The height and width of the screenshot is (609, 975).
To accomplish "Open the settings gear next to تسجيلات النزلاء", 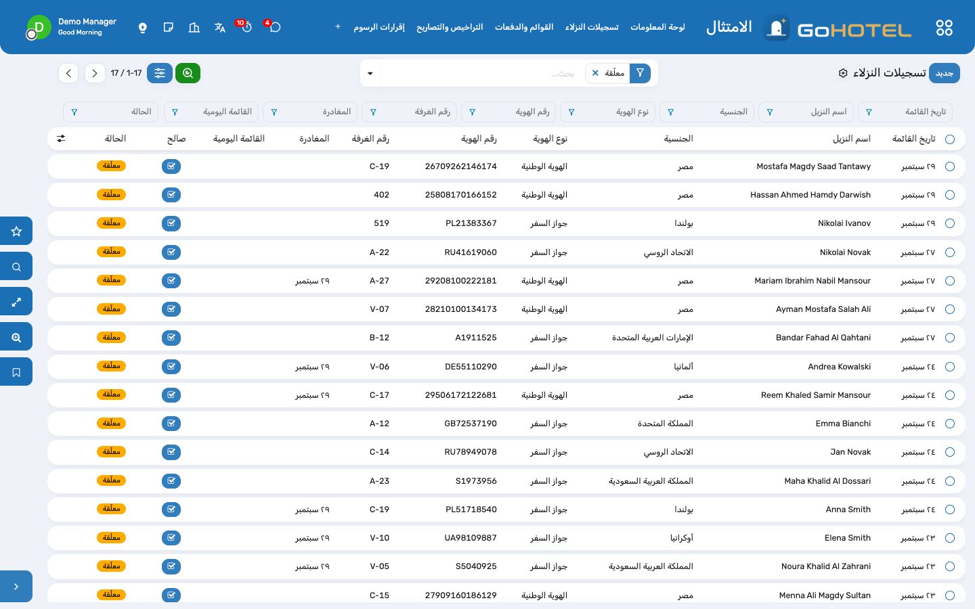I will point(843,73).
